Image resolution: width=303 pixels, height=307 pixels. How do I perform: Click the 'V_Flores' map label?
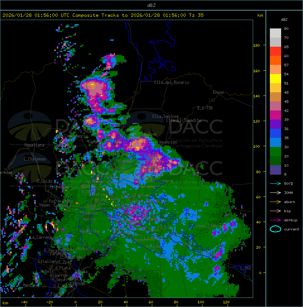coord(55,294)
